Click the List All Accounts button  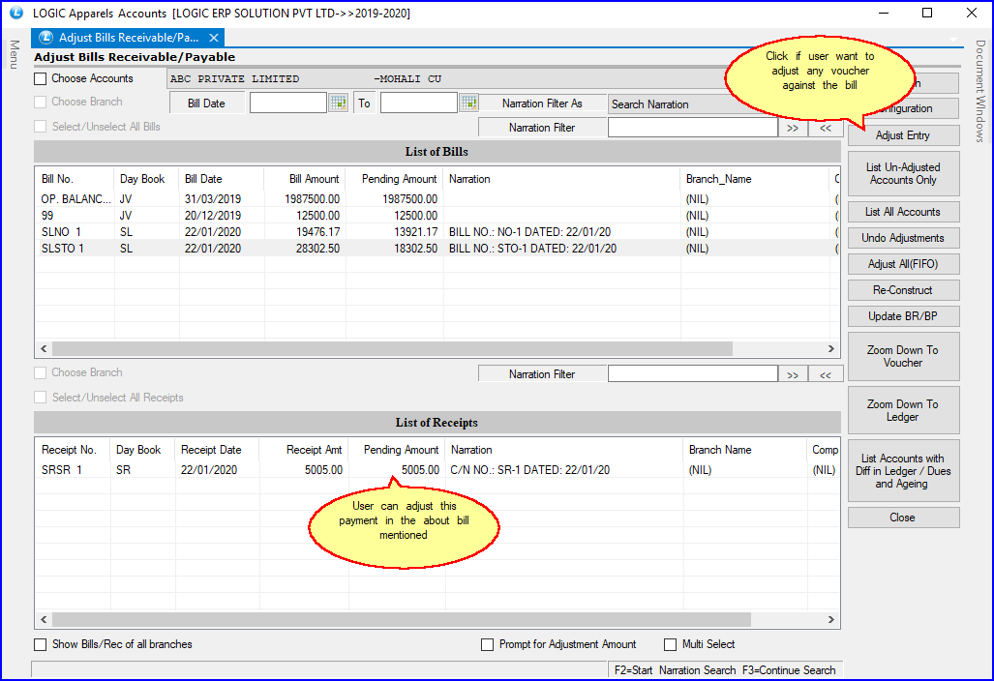[x=903, y=212]
